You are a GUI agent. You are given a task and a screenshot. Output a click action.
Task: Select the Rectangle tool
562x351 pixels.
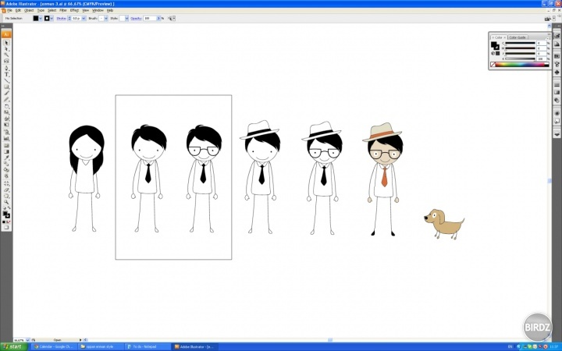tap(6, 87)
